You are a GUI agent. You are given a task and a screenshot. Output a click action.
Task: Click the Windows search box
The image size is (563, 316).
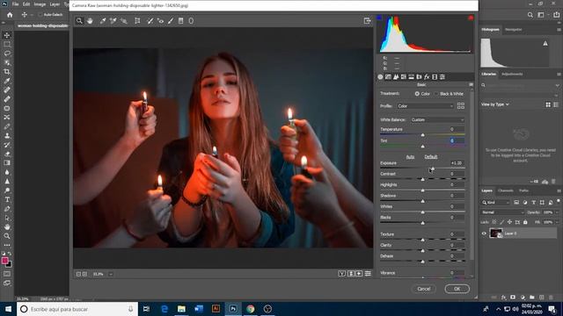tap(77, 309)
